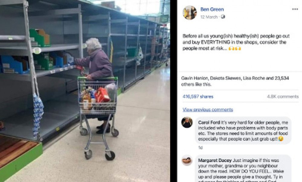Open the 416,597 shares list
The image size is (302, 182).
click(198, 97)
